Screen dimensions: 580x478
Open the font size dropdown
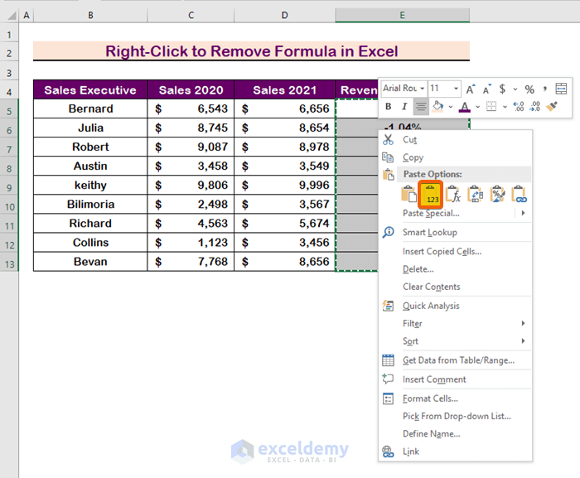456,89
